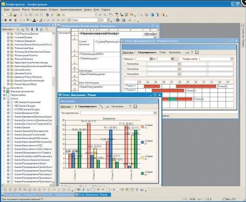Screen dimensions: 246x202
Task: Click Сформировать in the Диаграмма form
Action: point(88,106)
